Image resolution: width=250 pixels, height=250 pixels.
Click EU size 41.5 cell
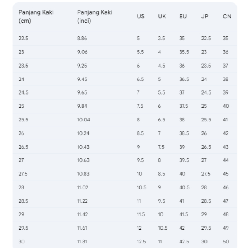click(x=184, y=214)
